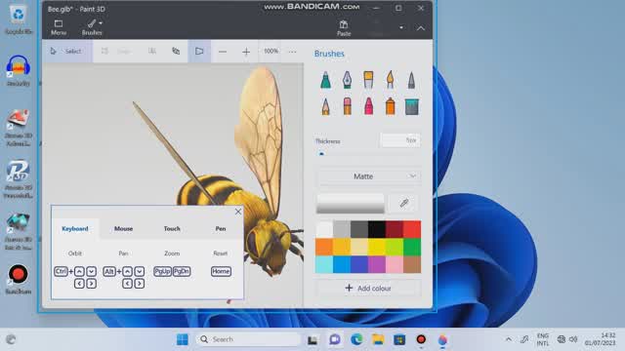The width and height of the screenshot is (625, 351).
Task: Switch to the Touch tab
Action: [172, 228]
